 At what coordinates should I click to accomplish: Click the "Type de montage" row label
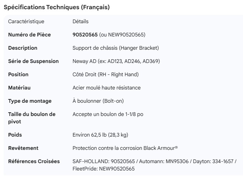30,101
